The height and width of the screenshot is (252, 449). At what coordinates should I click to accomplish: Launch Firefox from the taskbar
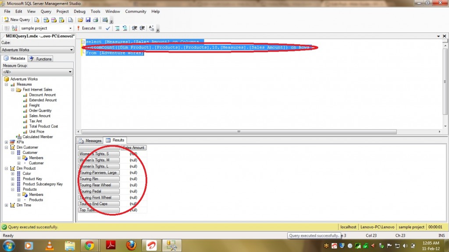pos(130,245)
